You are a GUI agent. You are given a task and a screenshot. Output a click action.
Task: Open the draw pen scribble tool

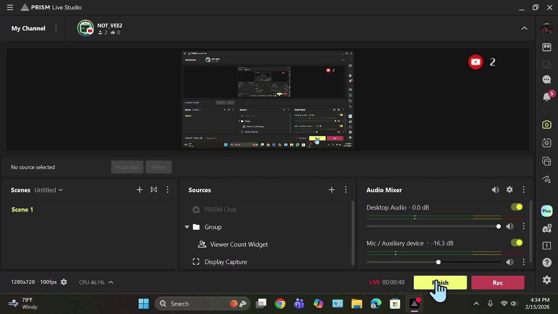coord(547,179)
